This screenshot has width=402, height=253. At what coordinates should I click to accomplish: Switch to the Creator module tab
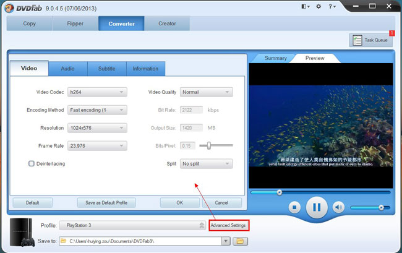coord(167,24)
